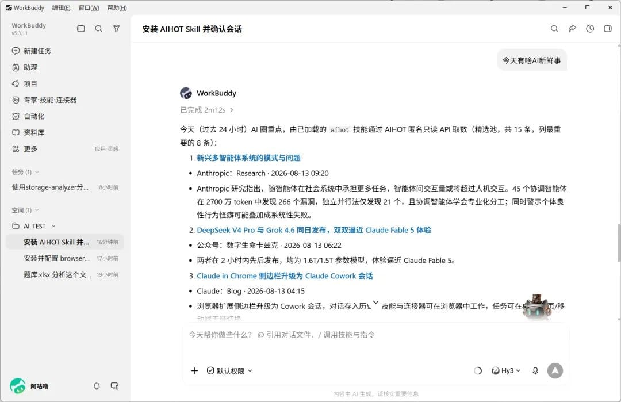The width and height of the screenshot is (621, 402).
Task: Maximize the WorkBuddy window
Action: (587, 7)
